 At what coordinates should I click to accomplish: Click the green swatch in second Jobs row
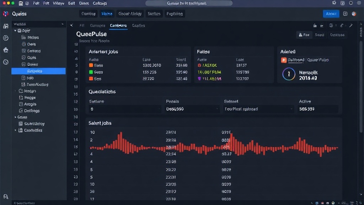[91, 72]
